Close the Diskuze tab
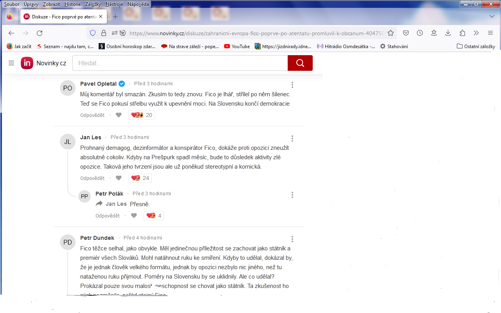This screenshot has height=313, width=501. point(101,17)
